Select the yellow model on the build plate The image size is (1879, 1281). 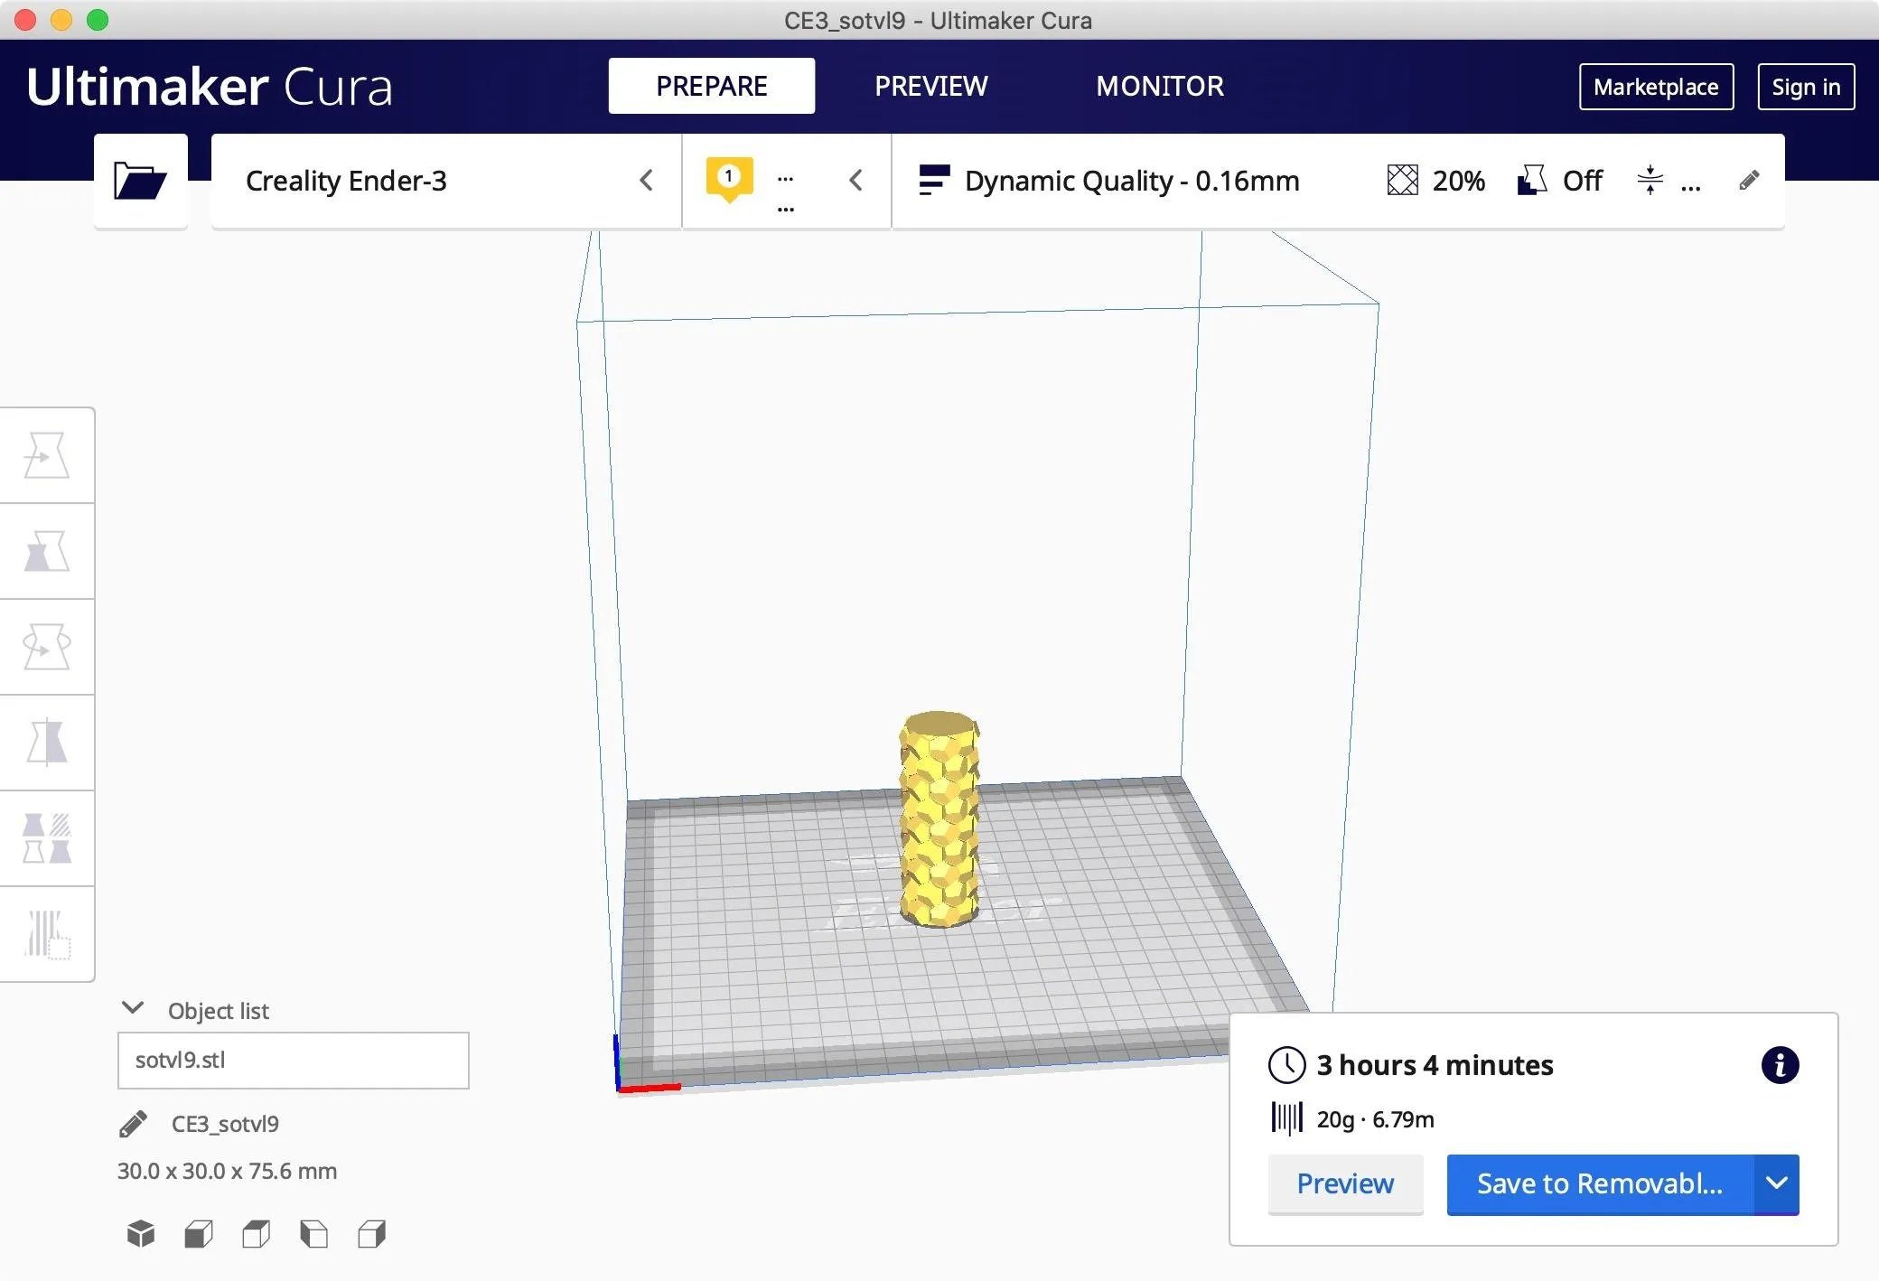[939, 818]
